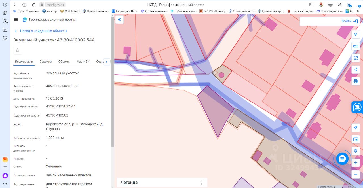This screenshot has width=363, height=188.
Task: Click the Yandex home button in toolbar
Action: click(x=24, y=5)
